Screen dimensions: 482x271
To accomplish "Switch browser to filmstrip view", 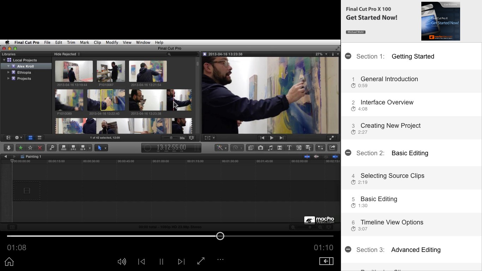I will (x=30, y=138).
